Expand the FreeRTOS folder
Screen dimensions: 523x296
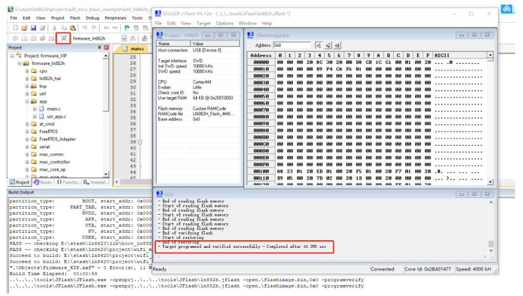pyautogui.click(x=27, y=131)
